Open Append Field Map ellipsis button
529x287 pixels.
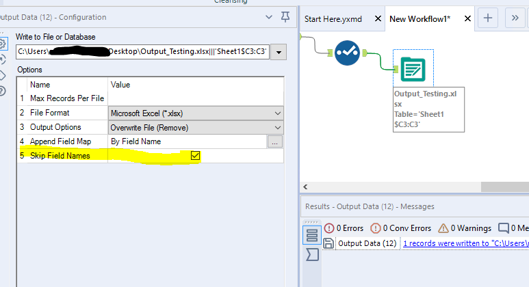pos(275,142)
